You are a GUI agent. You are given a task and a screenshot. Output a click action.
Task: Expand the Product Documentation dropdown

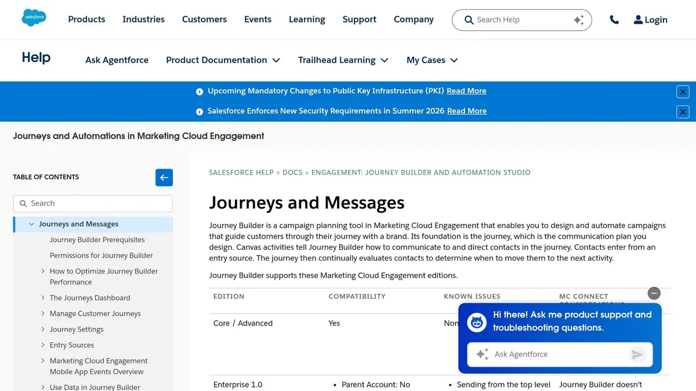(277, 60)
